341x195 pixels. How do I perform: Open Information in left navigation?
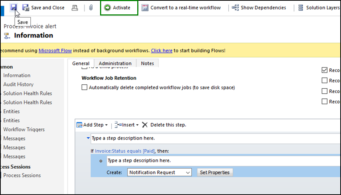[17, 75]
